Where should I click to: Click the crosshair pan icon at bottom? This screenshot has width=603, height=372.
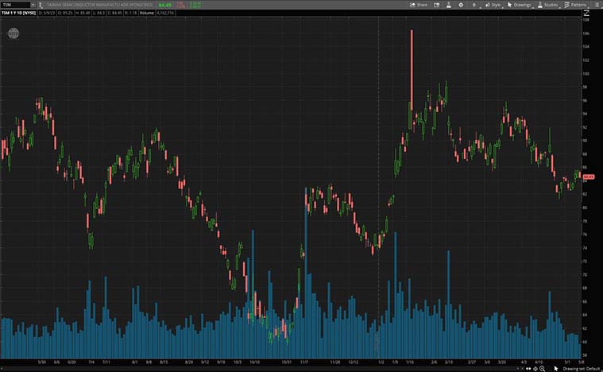pyautogui.click(x=535, y=369)
